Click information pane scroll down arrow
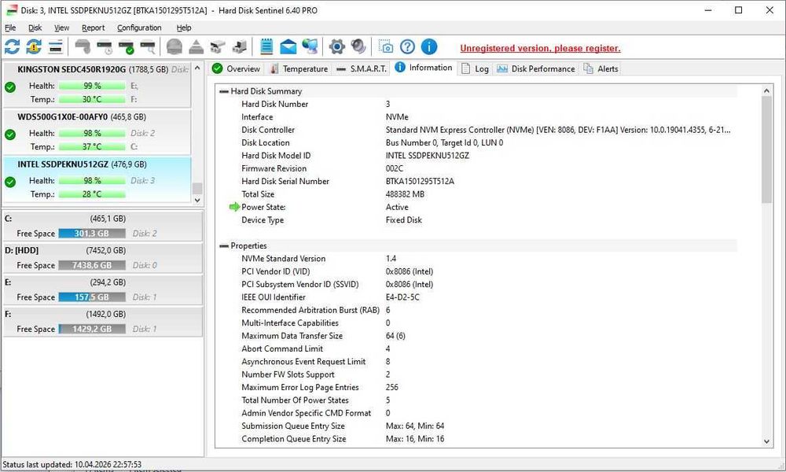The height and width of the screenshot is (472, 786). tap(766, 441)
